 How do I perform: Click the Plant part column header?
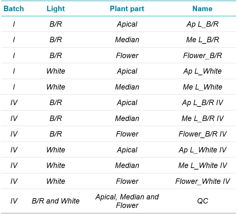click(127, 9)
